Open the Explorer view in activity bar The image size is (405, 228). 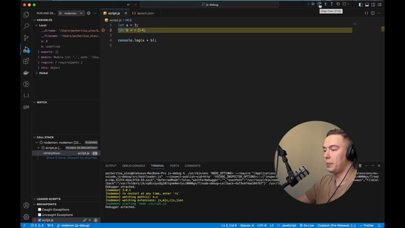point(26,15)
